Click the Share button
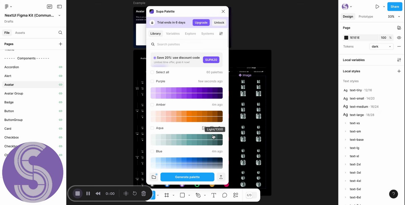This screenshot has height=205, width=405. pos(395,7)
